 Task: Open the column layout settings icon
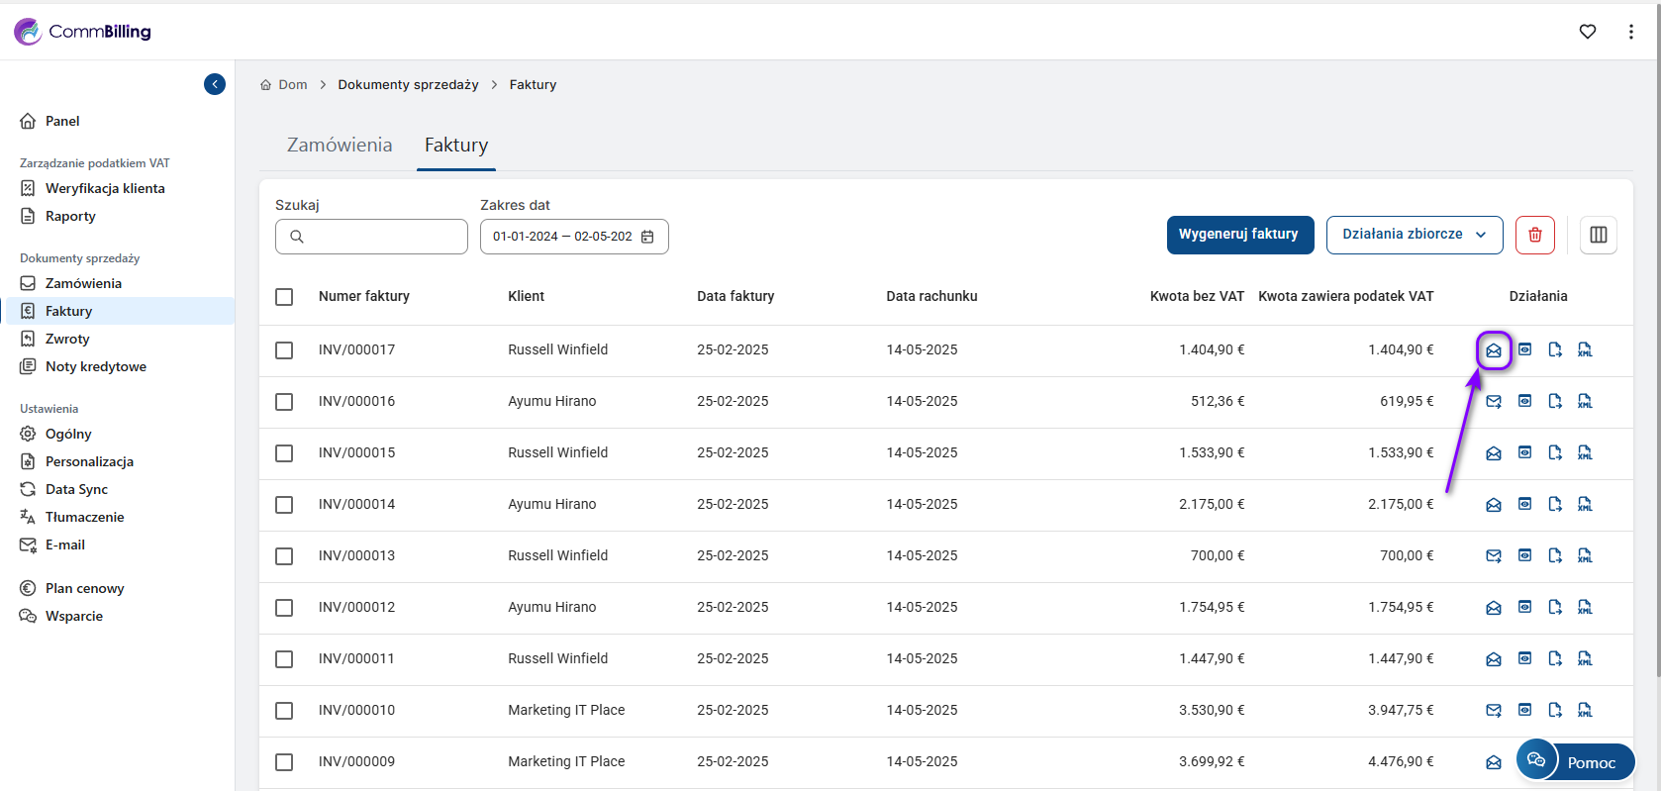click(1598, 235)
